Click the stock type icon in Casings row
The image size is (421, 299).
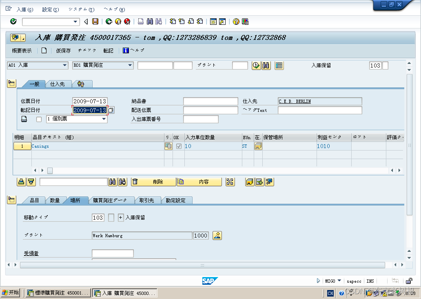click(x=258, y=146)
